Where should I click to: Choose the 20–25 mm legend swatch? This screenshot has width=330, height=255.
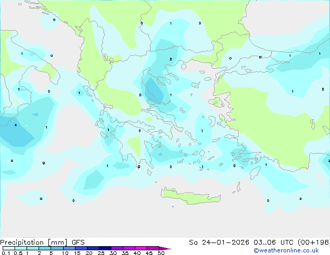pyautogui.click(x=93, y=248)
